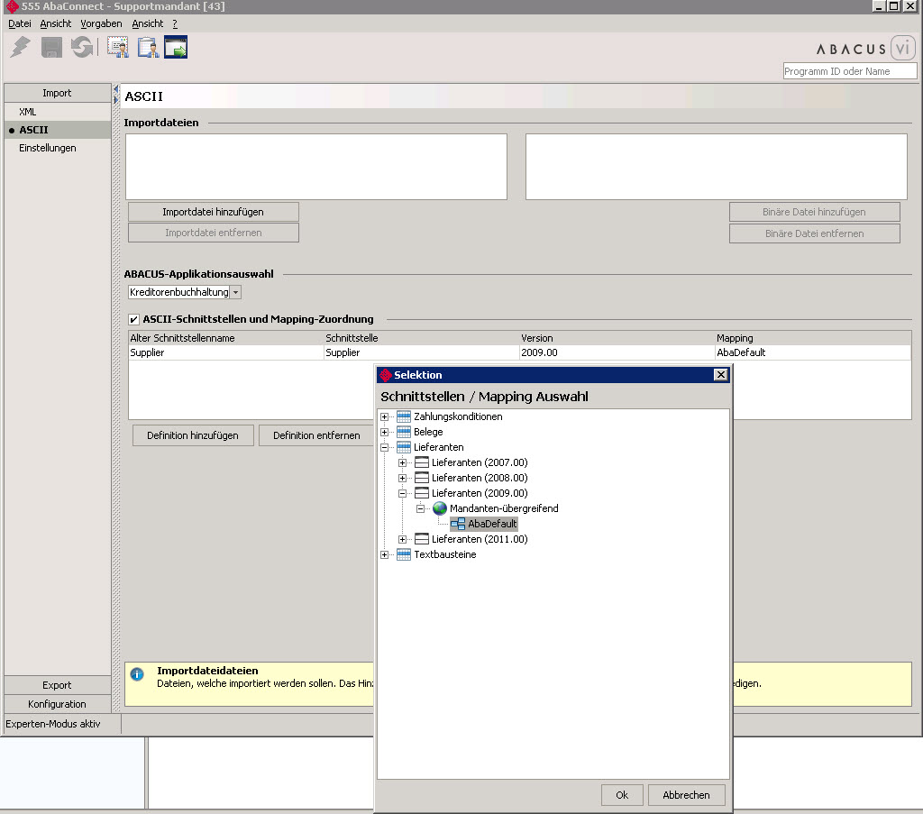Expand Lieferanten (2011.00) node

pyautogui.click(x=402, y=539)
